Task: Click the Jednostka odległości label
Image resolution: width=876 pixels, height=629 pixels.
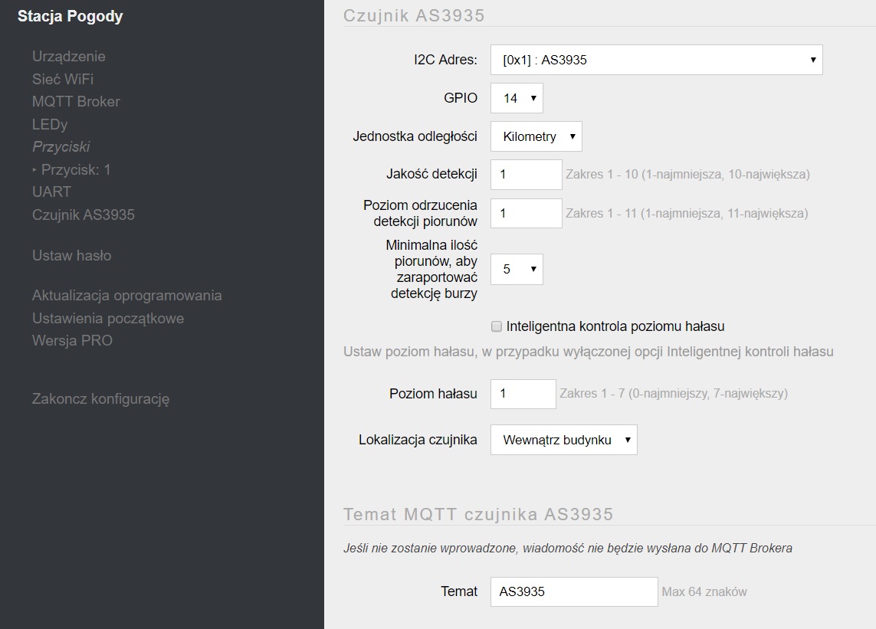Action: coord(415,136)
